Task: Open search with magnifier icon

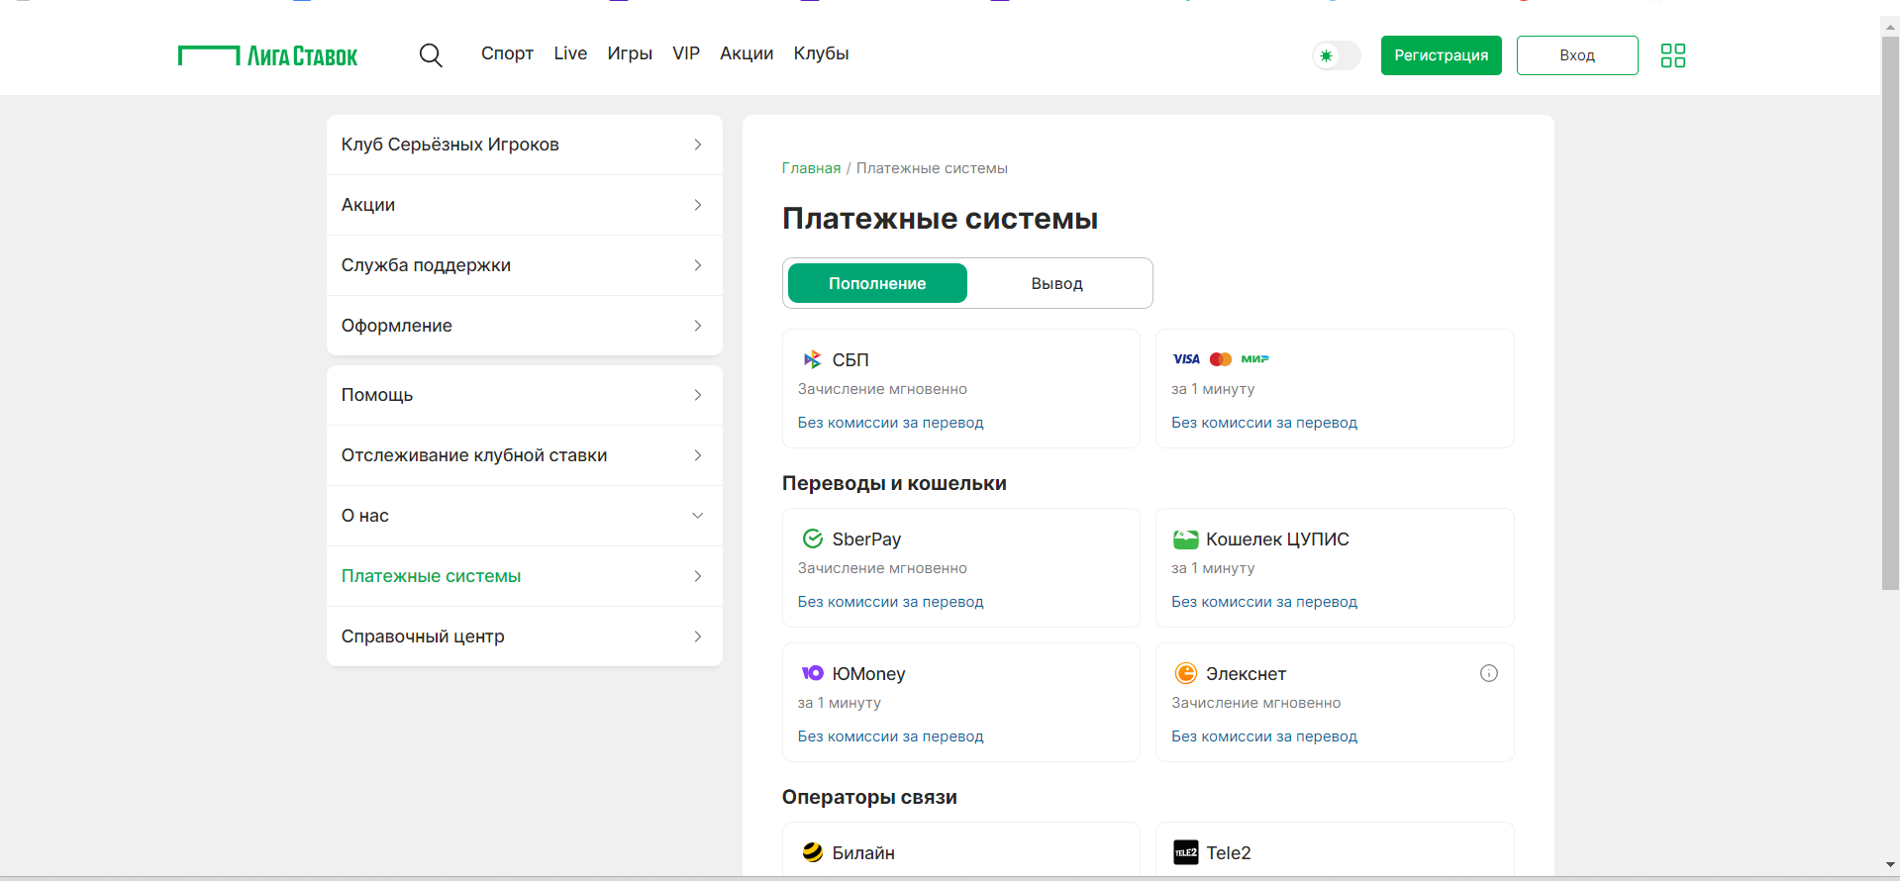Action: pos(431,55)
